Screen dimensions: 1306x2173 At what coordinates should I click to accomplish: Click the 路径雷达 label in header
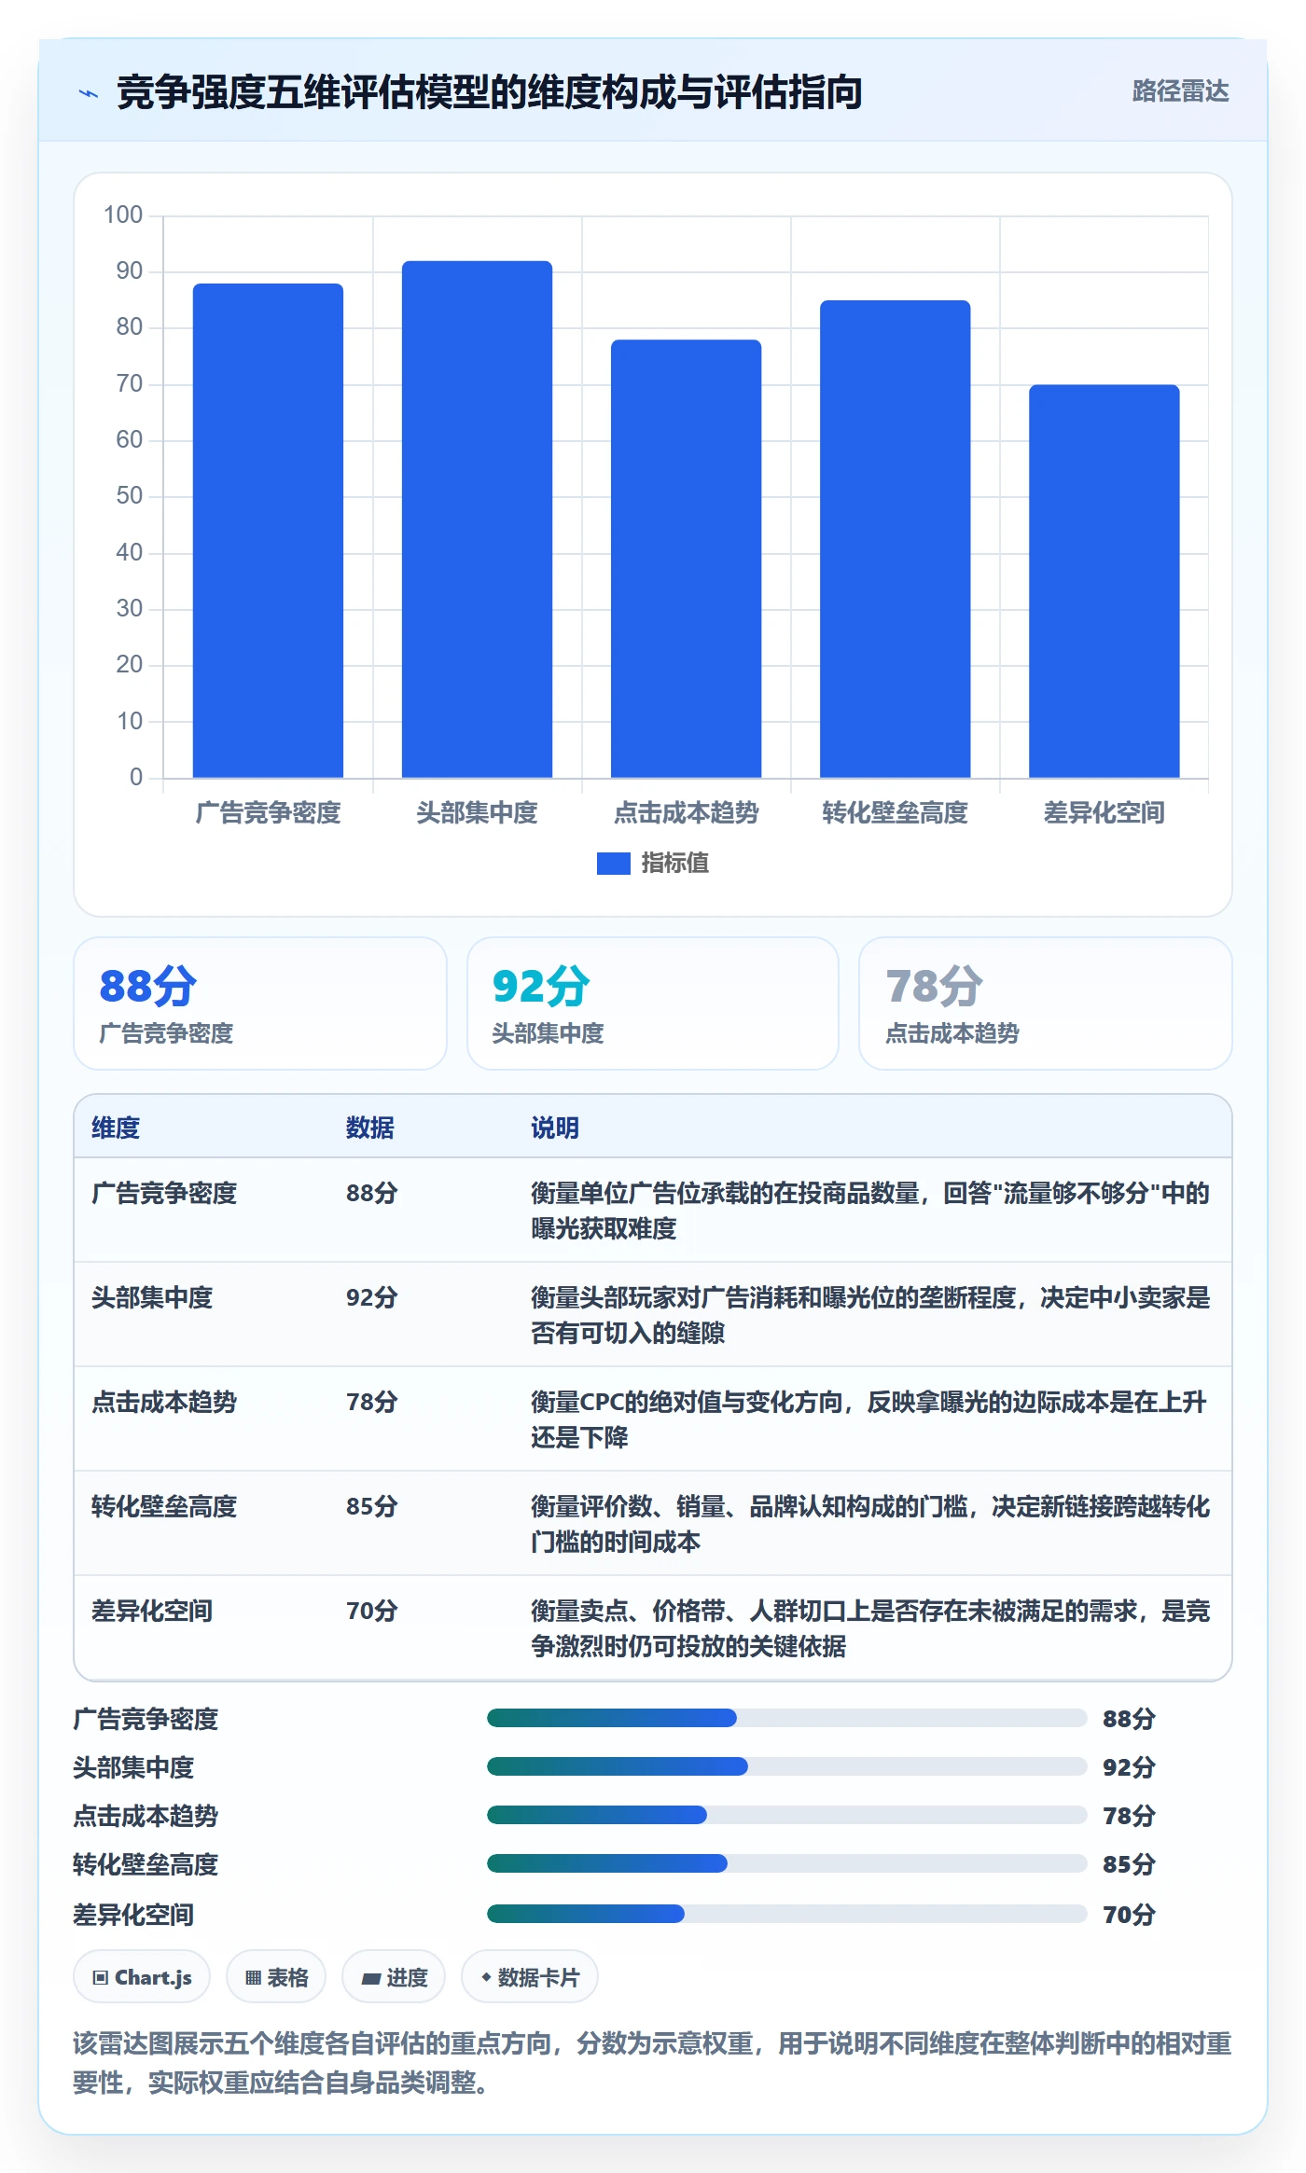pyautogui.click(x=1180, y=91)
